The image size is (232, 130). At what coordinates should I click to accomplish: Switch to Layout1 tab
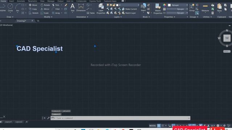tap(8, 122)
